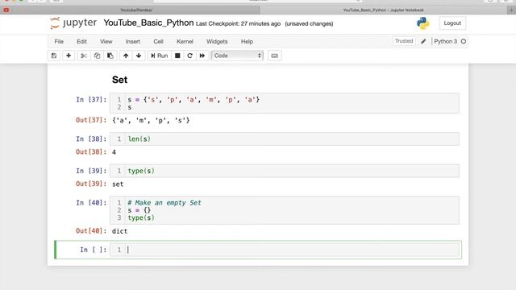Interrupt the kernel with stop icon
516x290 pixels.
coord(177,56)
